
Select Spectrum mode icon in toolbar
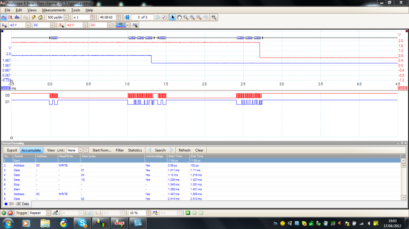(17, 17)
